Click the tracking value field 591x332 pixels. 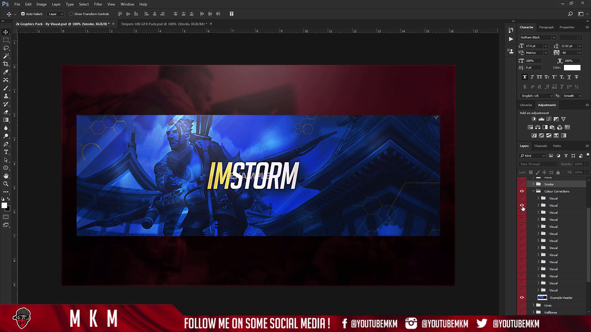click(569, 53)
